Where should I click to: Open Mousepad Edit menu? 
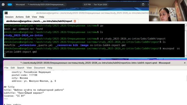[x=13, y=68]
